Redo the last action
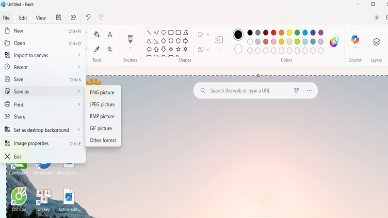 (101, 17)
